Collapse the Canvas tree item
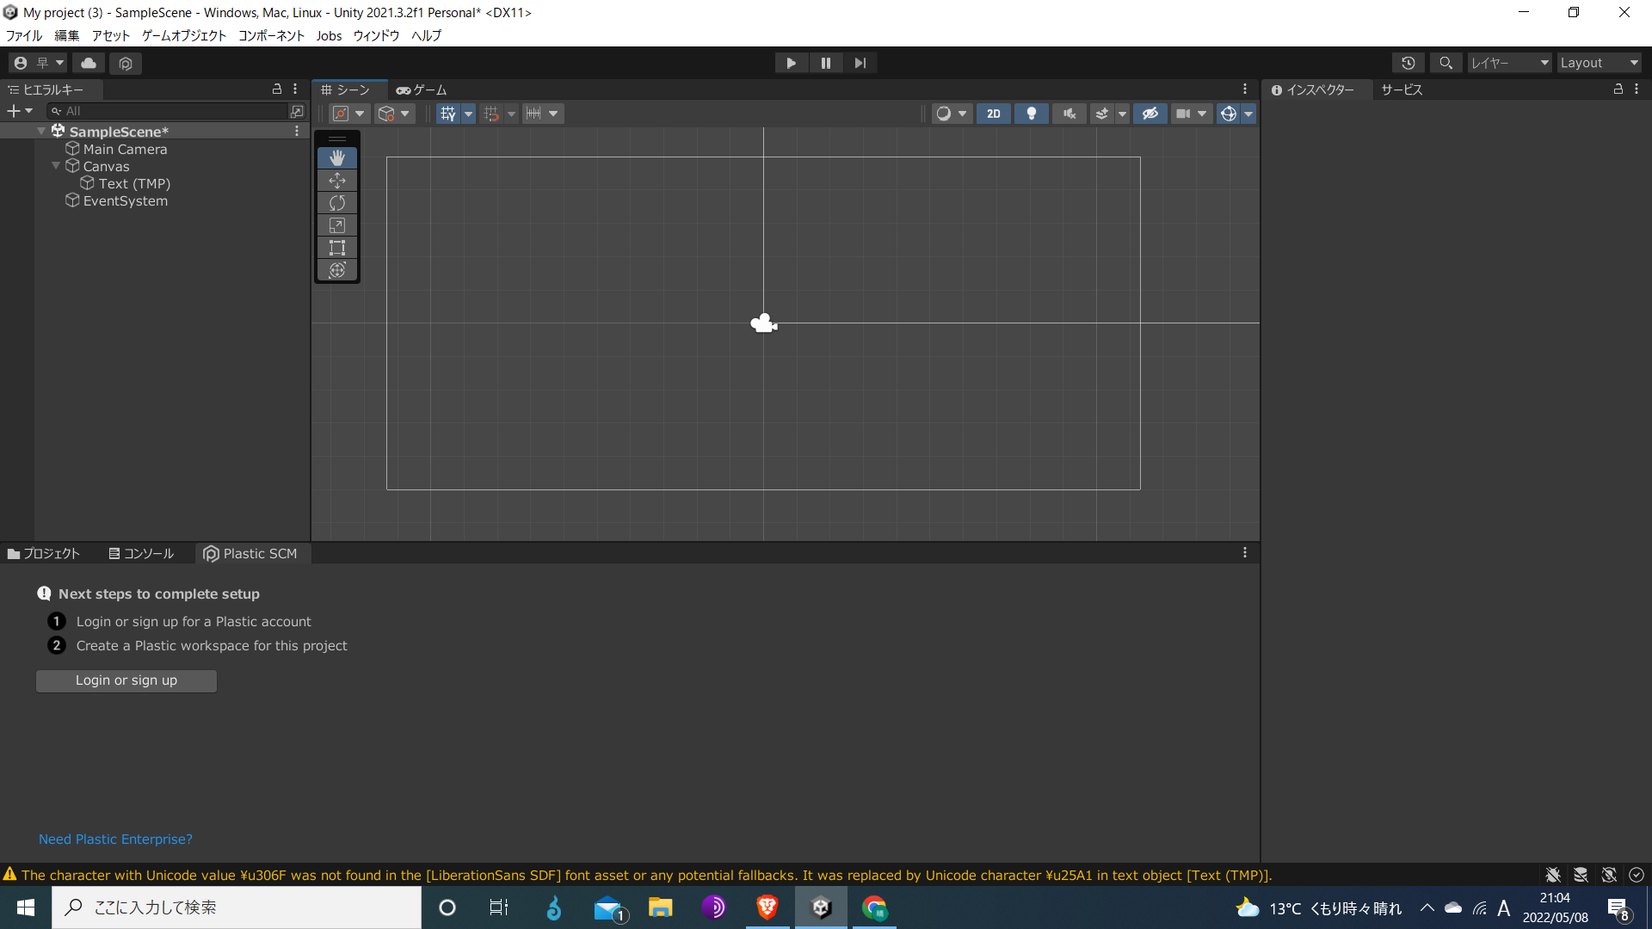The image size is (1652, 929). point(56,166)
